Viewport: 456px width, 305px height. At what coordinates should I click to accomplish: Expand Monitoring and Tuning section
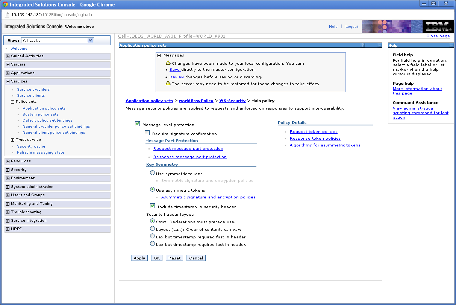click(x=8, y=204)
